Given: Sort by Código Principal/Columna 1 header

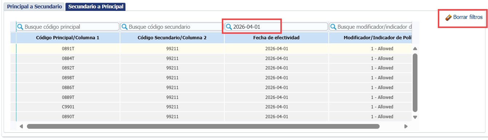Looking at the screenshot, I should click(68, 38).
